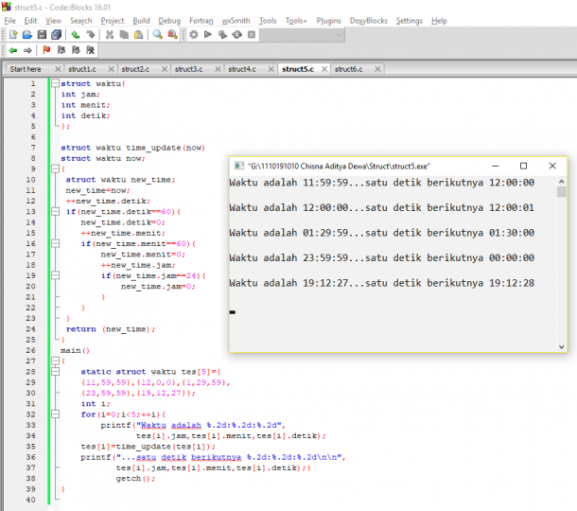This screenshot has width=577, height=511.
Task: Click the Jump forward arrow icon
Action: (x=27, y=50)
